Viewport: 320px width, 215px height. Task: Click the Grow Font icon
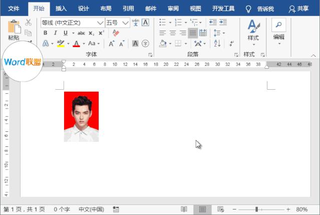point(112,44)
